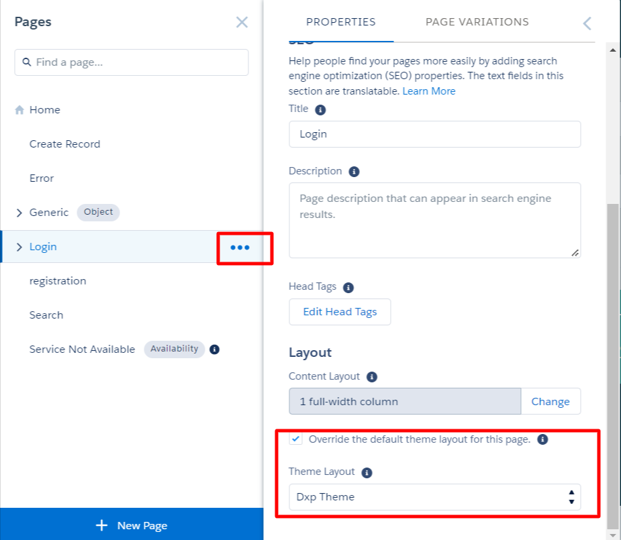
Task: Click info icon beside Service Not Available
Action: click(x=214, y=349)
